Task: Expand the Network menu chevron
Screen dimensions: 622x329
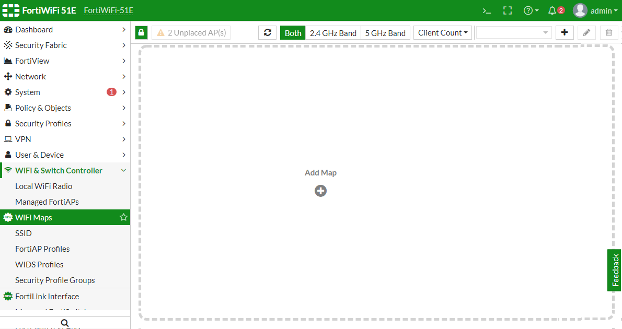Action: (x=124, y=76)
